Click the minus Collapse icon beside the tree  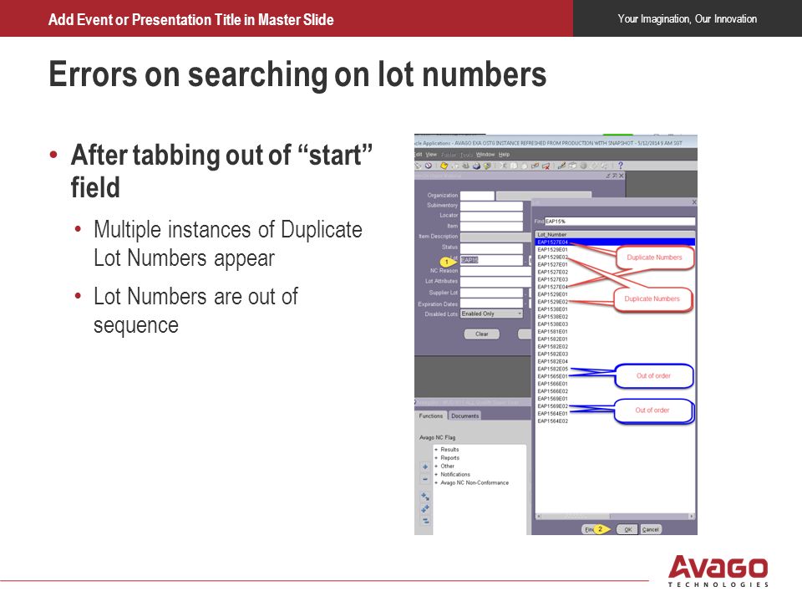point(424,479)
